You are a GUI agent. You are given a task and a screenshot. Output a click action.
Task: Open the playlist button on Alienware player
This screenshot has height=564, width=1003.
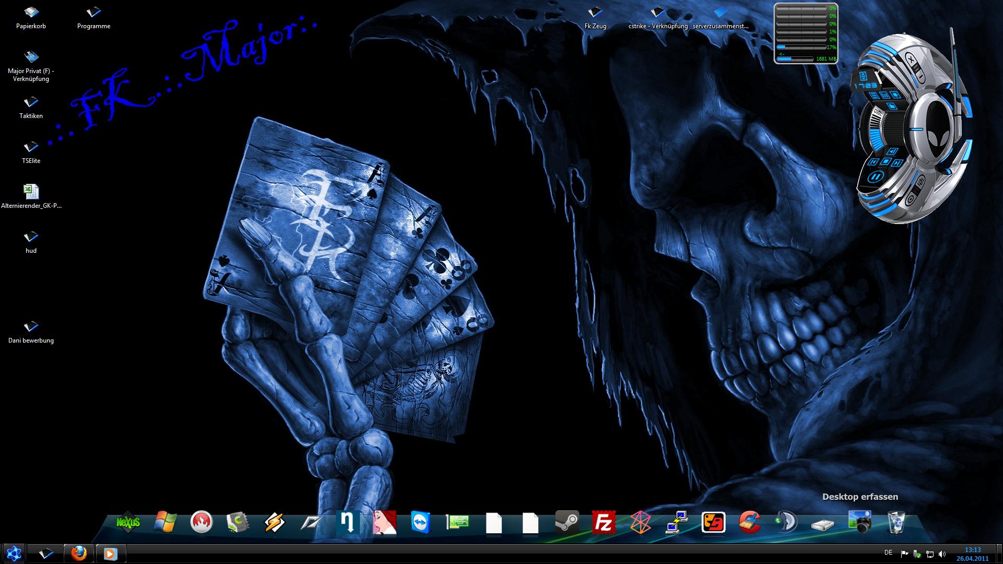click(x=874, y=96)
